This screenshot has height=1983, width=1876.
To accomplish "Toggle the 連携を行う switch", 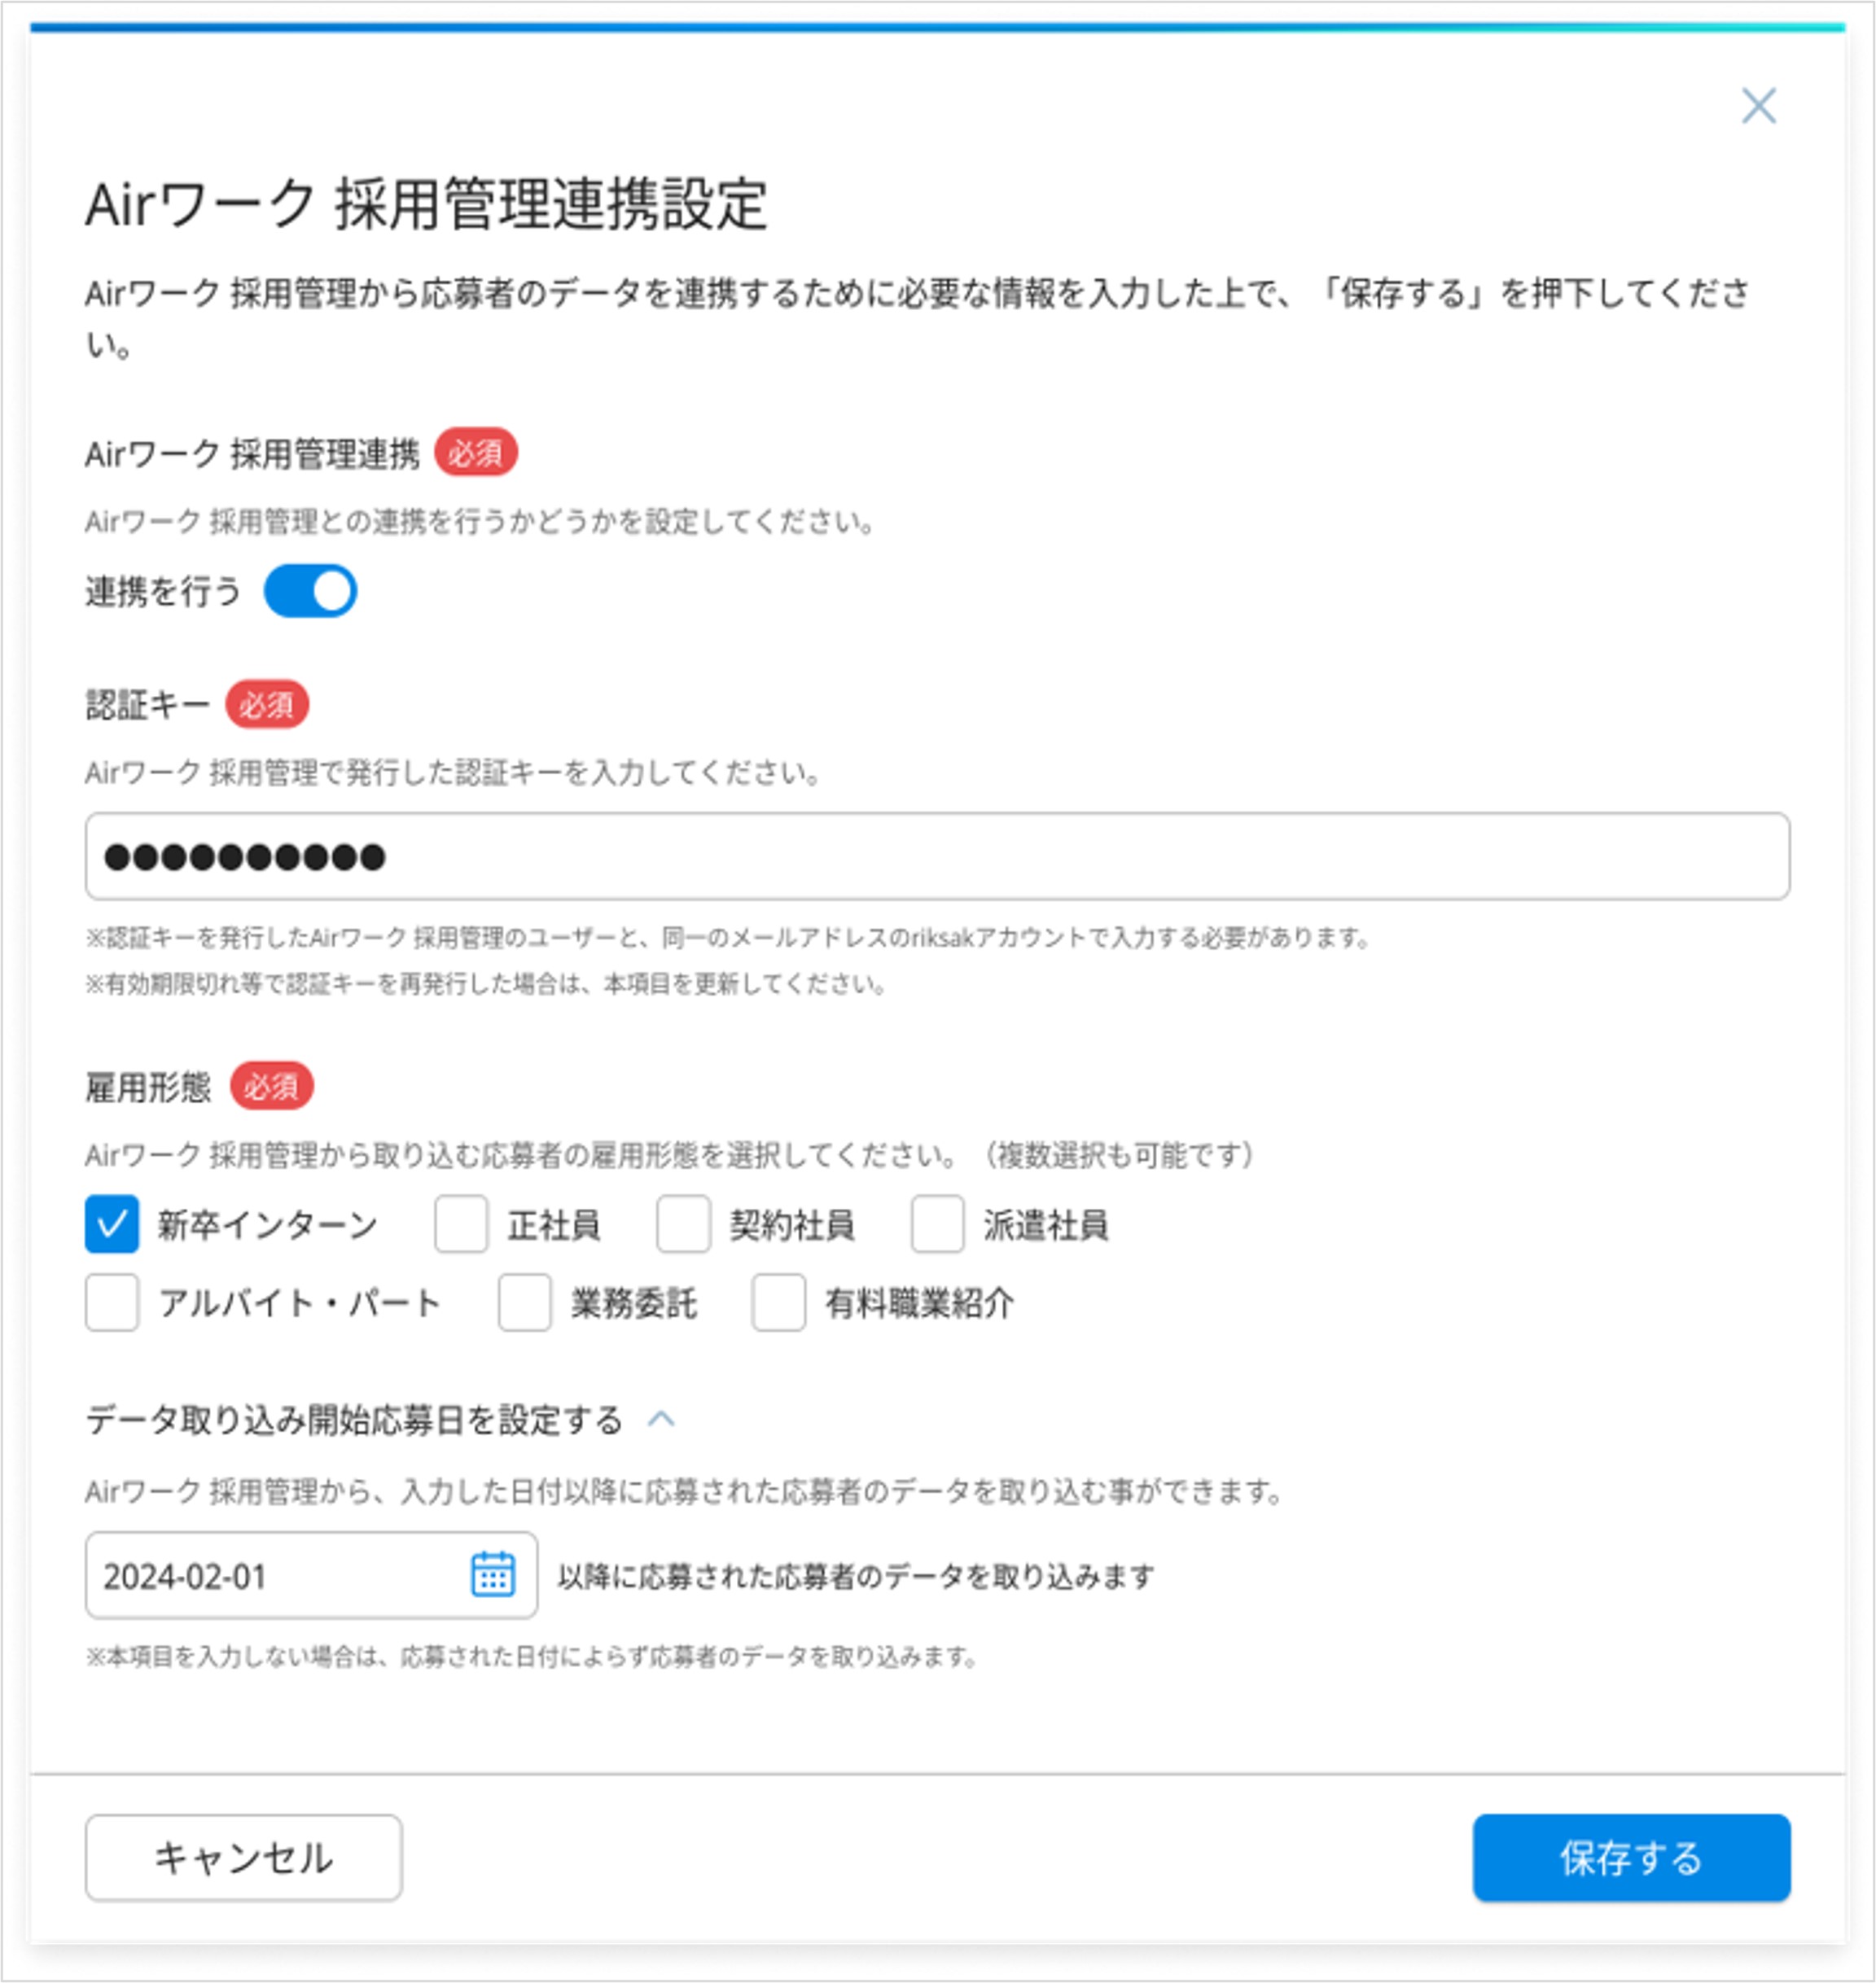I will 310,591.
